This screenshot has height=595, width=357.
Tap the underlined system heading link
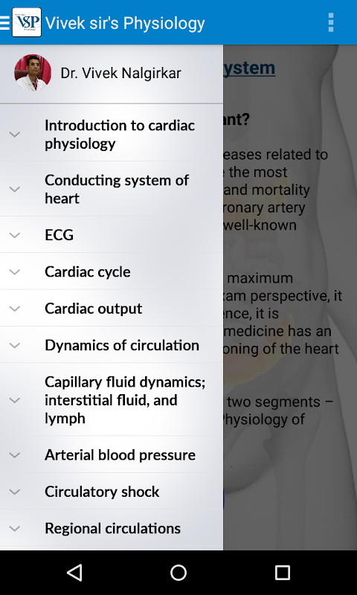(x=249, y=68)
